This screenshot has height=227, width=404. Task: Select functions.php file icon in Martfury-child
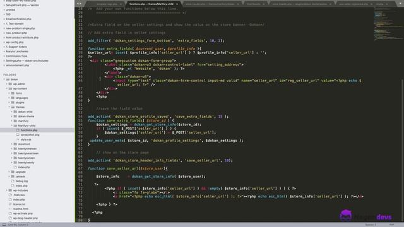[x=18, y=131]
